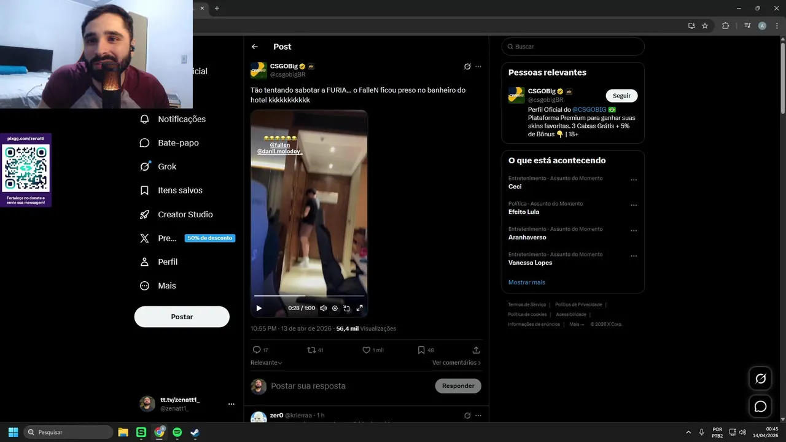Open account options next to tt.tv/zenatt1_
Viewport: 786px width, 442px height.
click(232, 404)
